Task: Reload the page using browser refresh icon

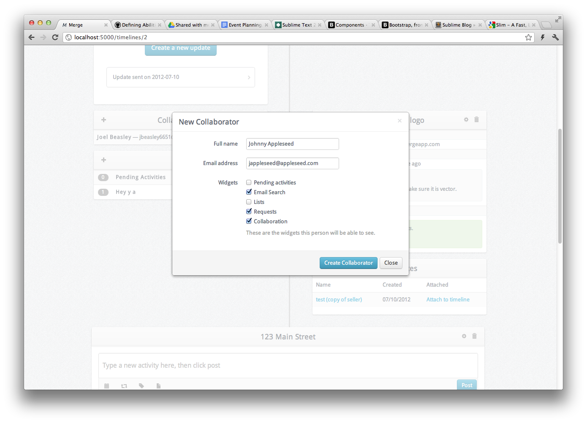Action: point(55,37)
